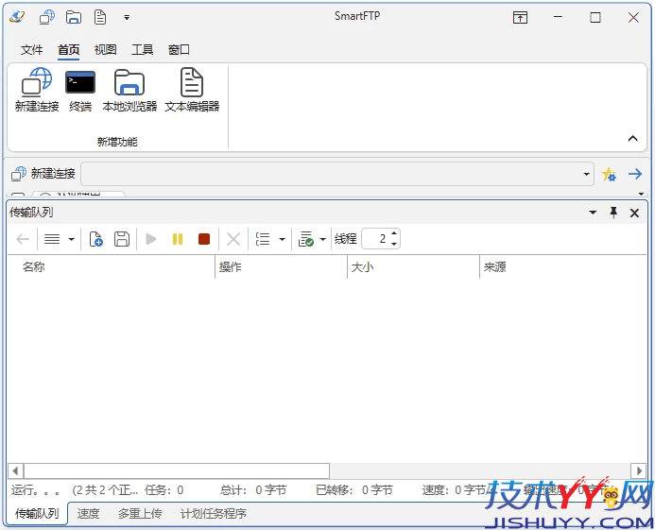Screen dimensions: 655x530
Task: Expand the grouped list dropdown arrow
Action: pos(283,239)
